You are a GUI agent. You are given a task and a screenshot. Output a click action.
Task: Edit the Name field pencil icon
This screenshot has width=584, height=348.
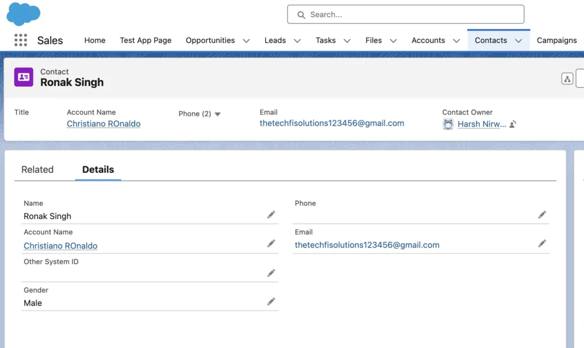point(271,213)
